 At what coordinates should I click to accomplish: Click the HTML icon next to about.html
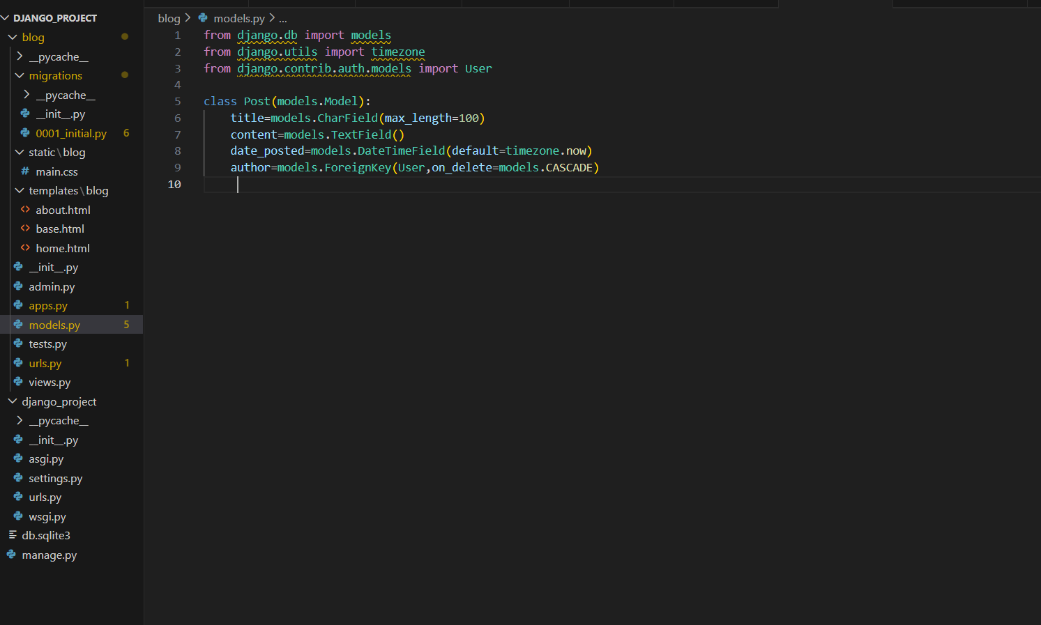point(25,210)
